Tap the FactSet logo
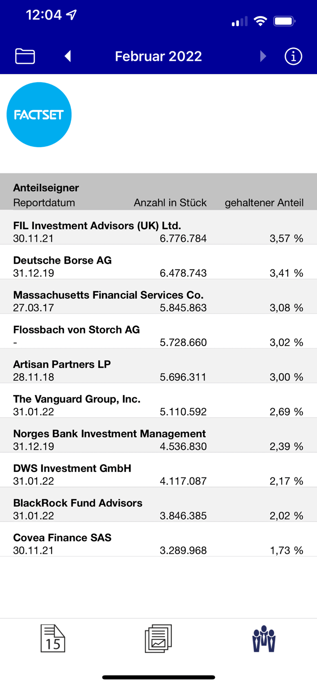This screenshot has height=686, width=317. tap(39, 115)
